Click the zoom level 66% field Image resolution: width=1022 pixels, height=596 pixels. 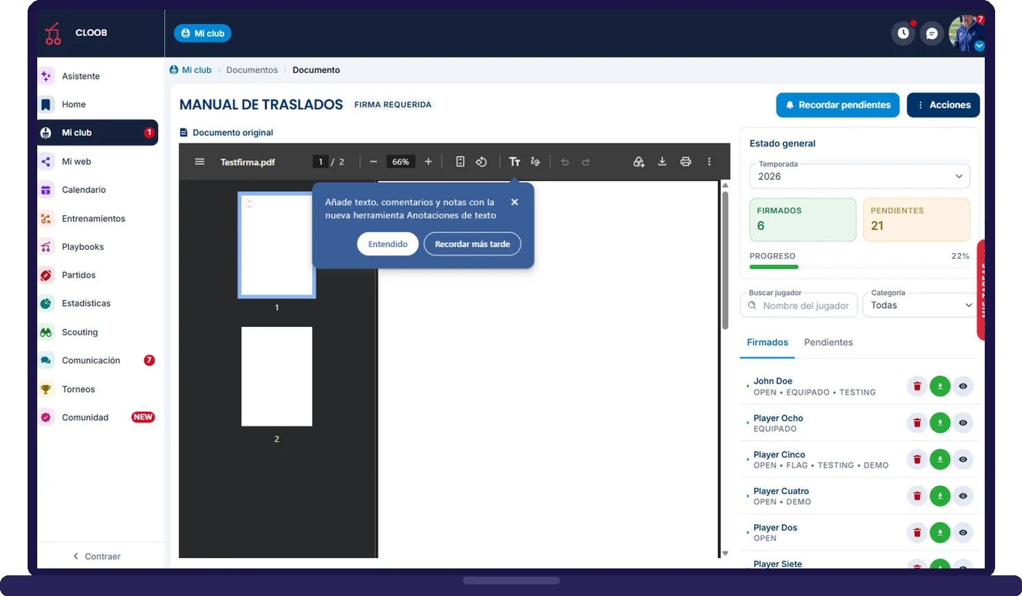click(400, 161)
